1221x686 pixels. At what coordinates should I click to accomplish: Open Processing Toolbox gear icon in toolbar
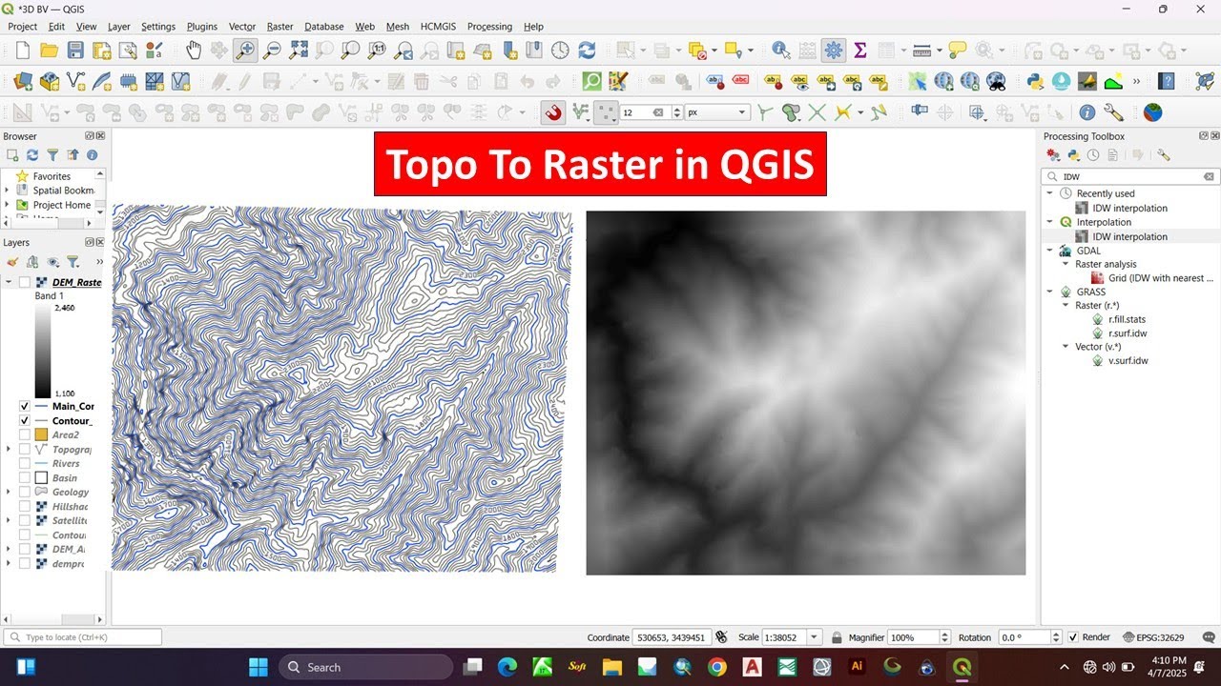834,50
